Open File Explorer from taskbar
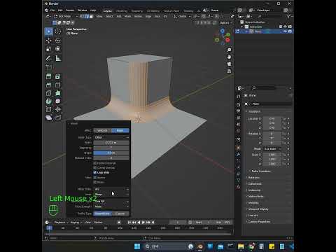 tap(241, 246)
